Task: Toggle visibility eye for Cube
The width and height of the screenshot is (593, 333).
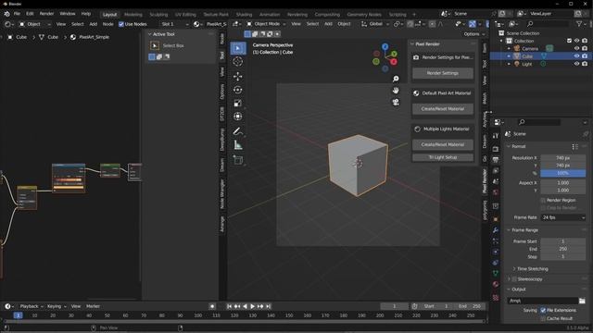Action: [576, 55]
